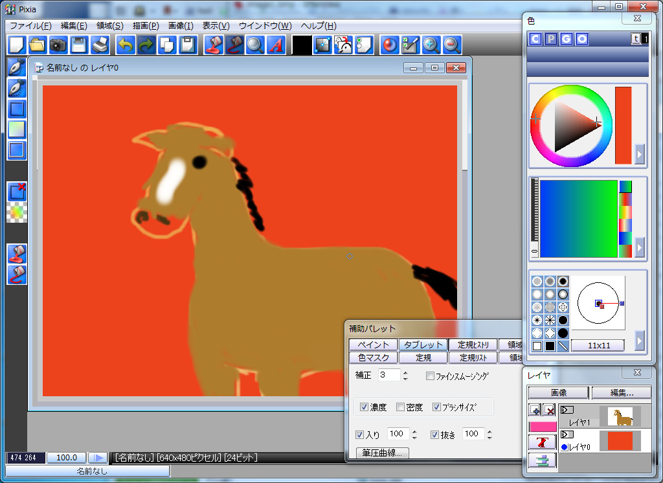
Task: Select the bucket line-draw tool in toolbar
Action: pos(234,45)
